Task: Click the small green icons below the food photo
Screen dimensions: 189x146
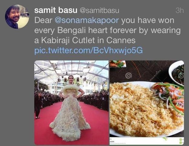Action: pos(181,141)
